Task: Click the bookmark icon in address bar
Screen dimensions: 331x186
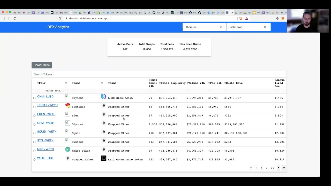Action: tap(59, 19)
